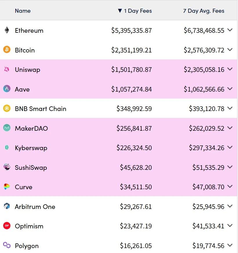The height and width of the screenshot is (253, 238).
Task: Select the Curve rainbow logo
Action: [x=6, y=187]
